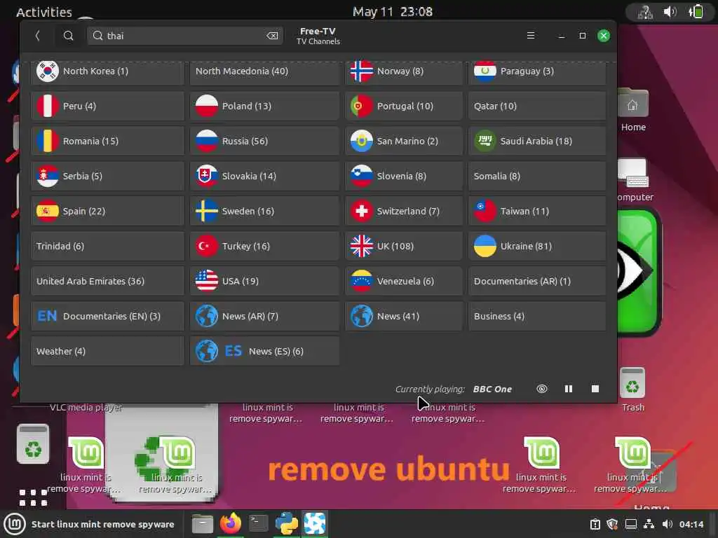Open the Start linux mint menu
Viewport: 718px width, 538px height.
(90, 524)
